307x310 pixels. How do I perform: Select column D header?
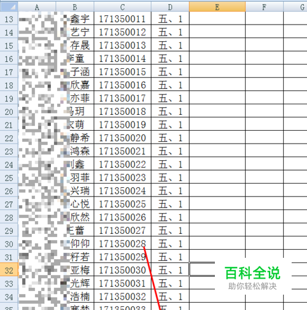(170, 7)
